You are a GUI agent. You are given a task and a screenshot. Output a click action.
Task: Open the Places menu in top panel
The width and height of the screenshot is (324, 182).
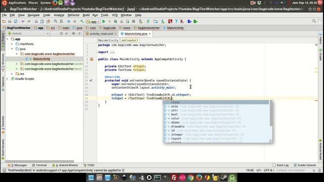[x=33, y=3]
